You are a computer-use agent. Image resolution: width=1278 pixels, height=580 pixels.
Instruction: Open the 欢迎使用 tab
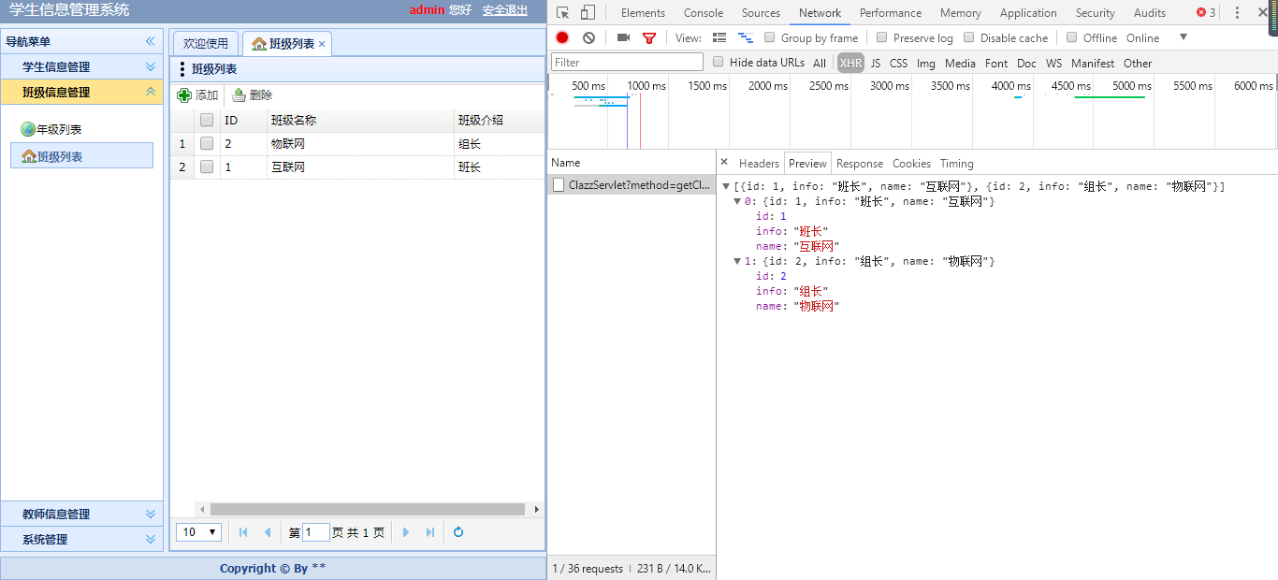[206, 44]
